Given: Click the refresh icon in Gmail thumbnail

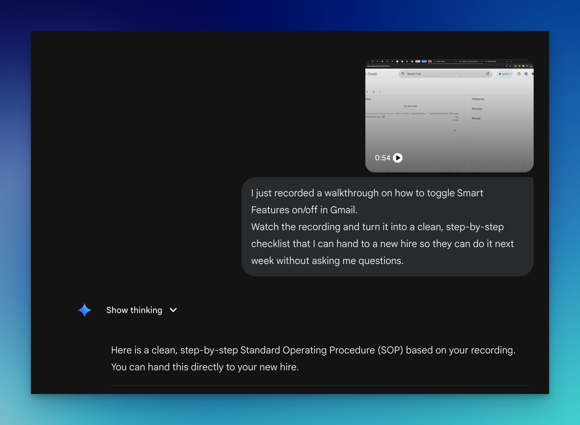Looking at the screenshot, I should point(374,92).
